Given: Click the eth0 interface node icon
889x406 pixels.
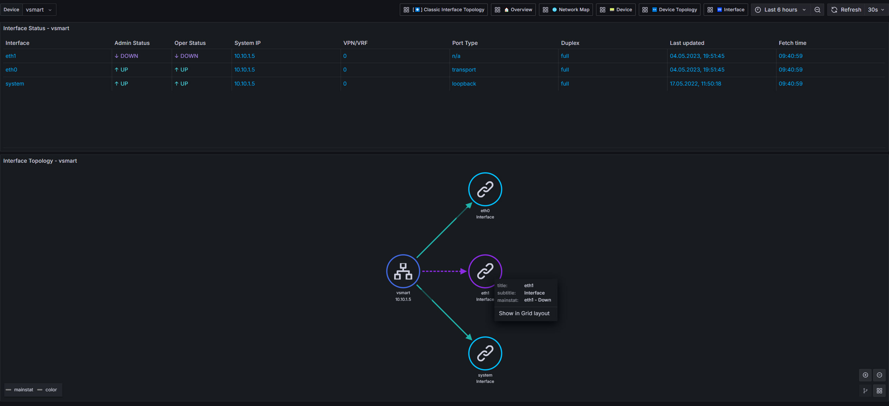Looking at the screenshot, I should pyautogui.click(x=485, y=189).
